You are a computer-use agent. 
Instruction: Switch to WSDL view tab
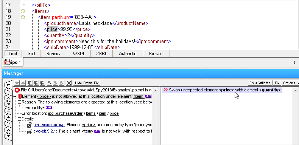pos(79,54)
